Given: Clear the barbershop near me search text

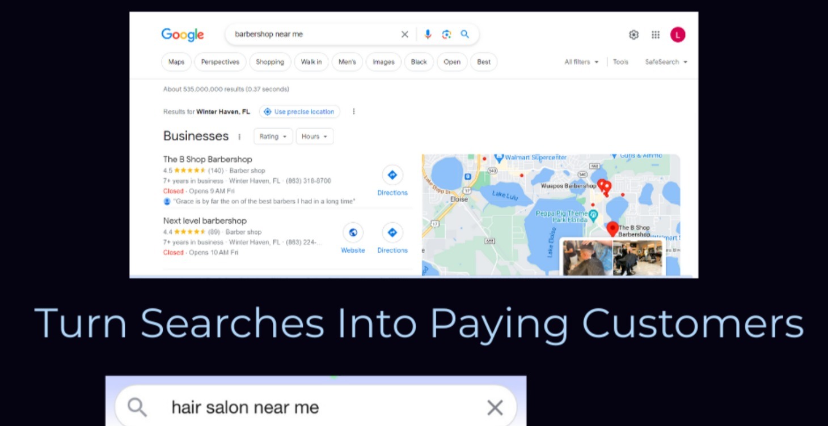Looking at the screenshot, I should [404, 35].
